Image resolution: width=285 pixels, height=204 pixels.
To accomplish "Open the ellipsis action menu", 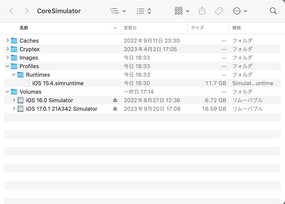I will 240,11.
